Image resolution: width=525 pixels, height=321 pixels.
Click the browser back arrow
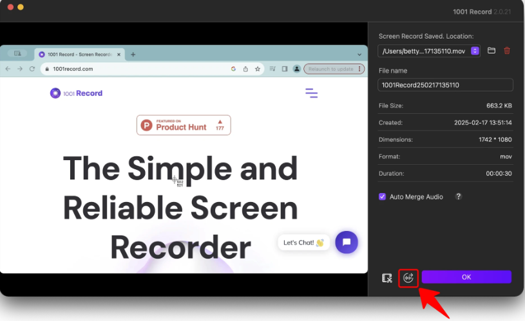coord(8,69)
